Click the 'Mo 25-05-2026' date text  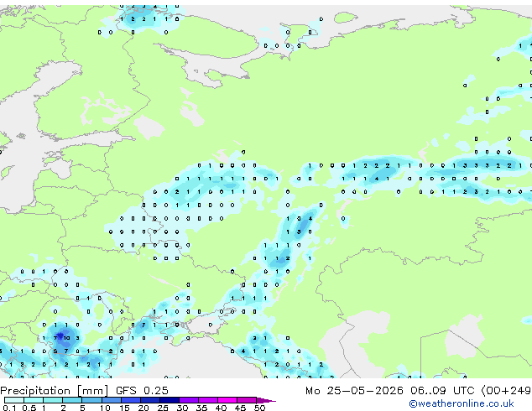tap(354, 391)
